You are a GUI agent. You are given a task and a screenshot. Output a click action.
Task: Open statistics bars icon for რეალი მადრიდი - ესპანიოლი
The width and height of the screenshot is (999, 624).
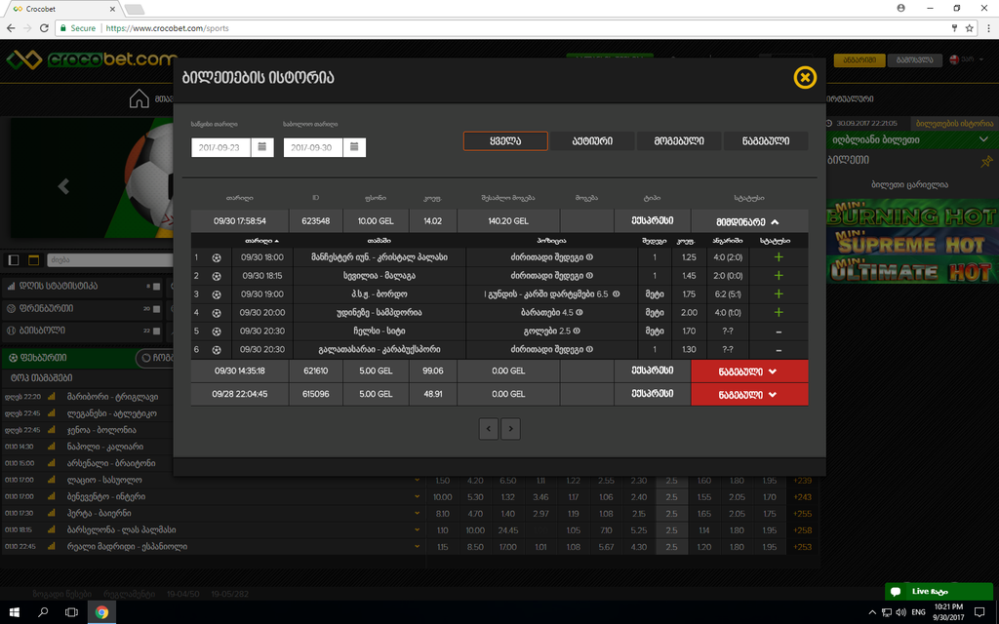(52, 546)
